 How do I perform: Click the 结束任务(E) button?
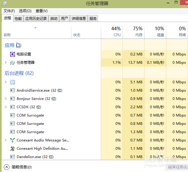tap(178, 167)
